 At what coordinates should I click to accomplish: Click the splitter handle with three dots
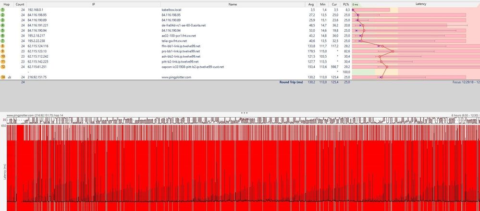244,112
